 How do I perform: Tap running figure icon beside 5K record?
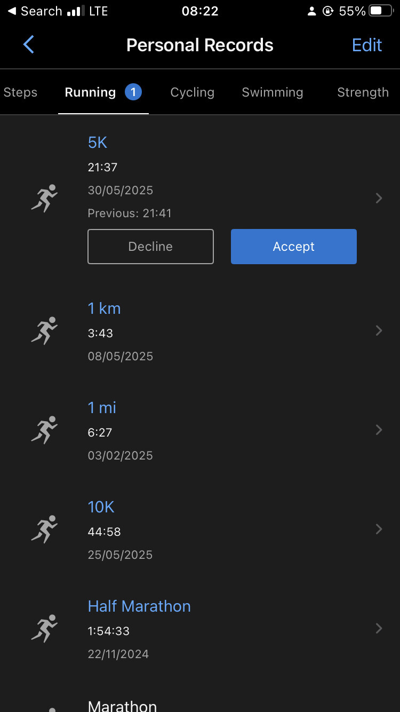(x=44, y=198)
